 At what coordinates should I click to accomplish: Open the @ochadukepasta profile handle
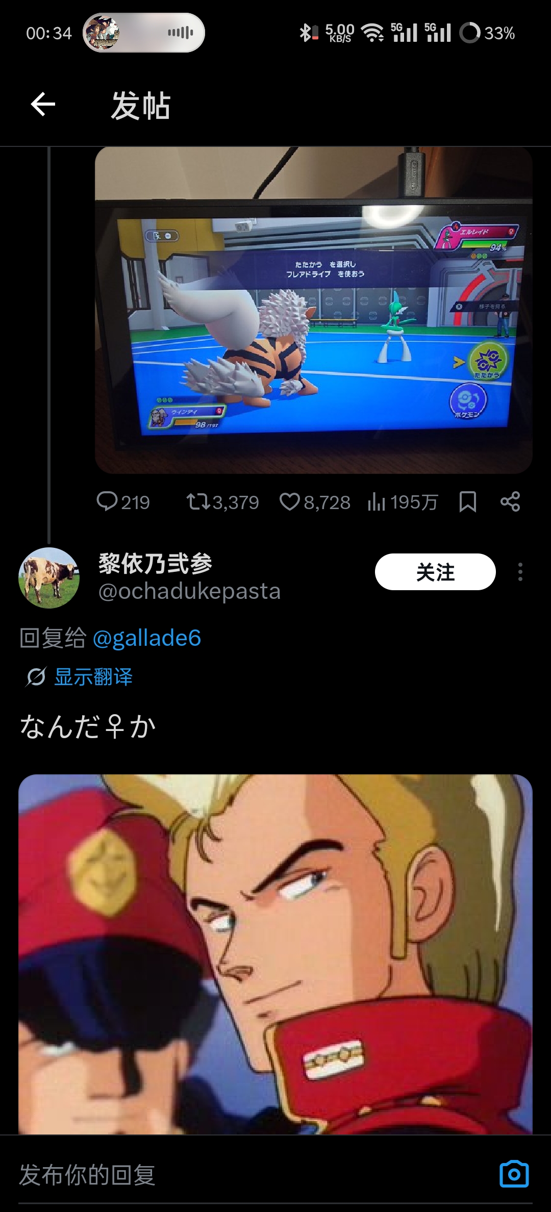coord(189,591)
